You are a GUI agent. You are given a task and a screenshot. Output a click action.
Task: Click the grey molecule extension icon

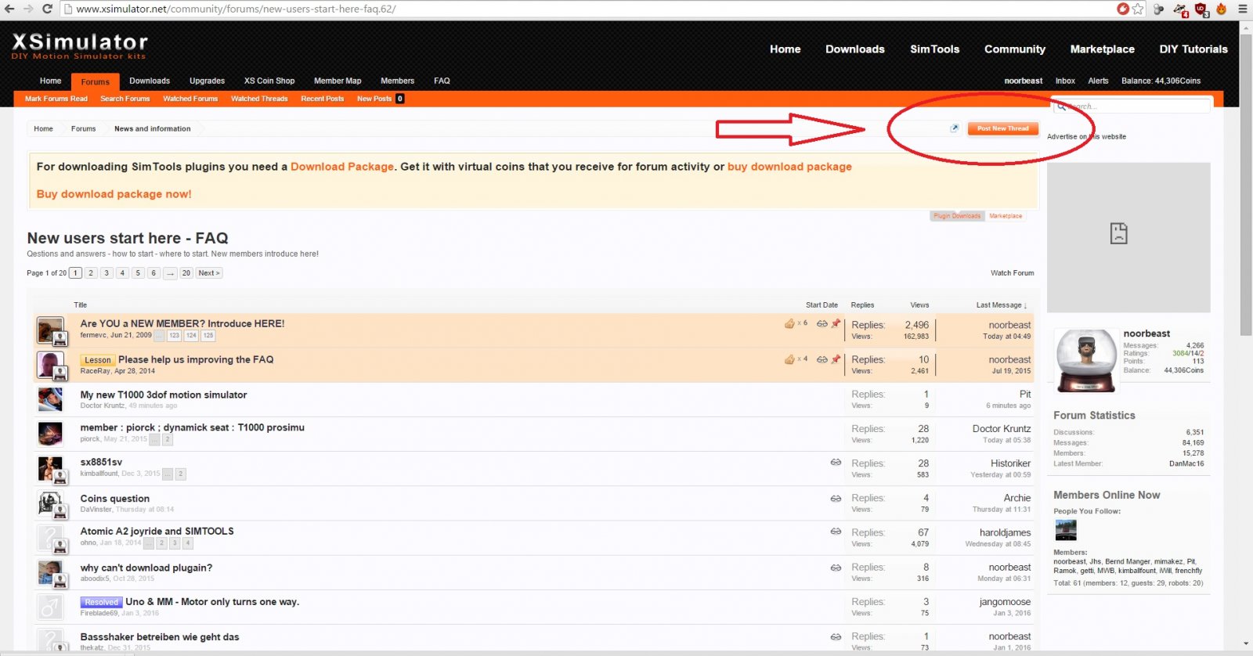(x=1159, y=9)
